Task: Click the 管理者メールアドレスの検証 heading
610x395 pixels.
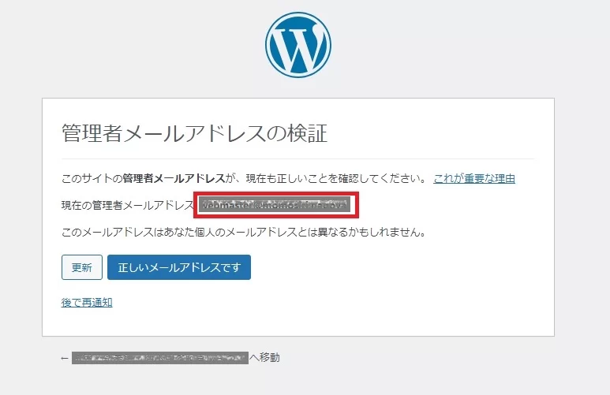Action: pyautogui.click(x=194, y=133)
